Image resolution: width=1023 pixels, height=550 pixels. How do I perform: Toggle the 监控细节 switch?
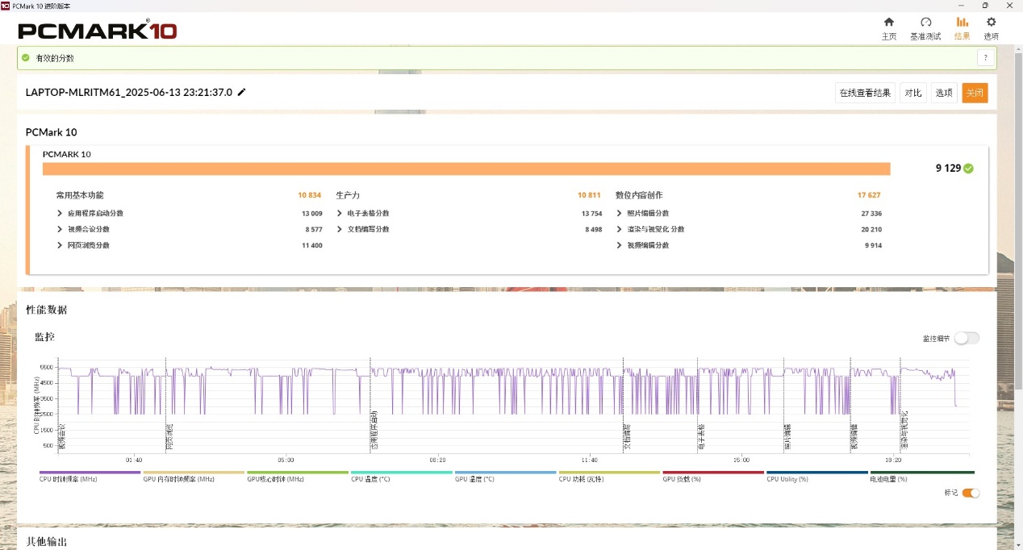point(967,338)
